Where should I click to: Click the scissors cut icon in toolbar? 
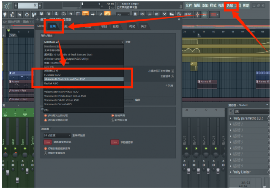coord(49,14)
